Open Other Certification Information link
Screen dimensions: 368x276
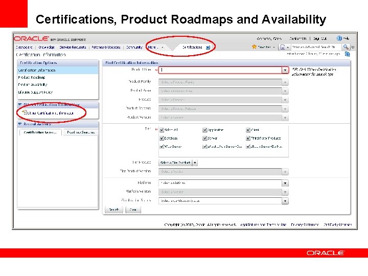[51, 113]
